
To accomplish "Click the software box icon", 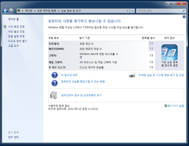I will 54,95.
